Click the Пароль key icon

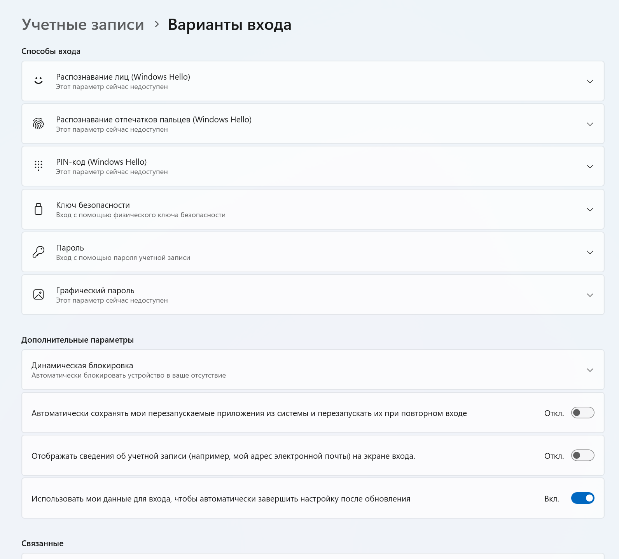click(38, 252)
